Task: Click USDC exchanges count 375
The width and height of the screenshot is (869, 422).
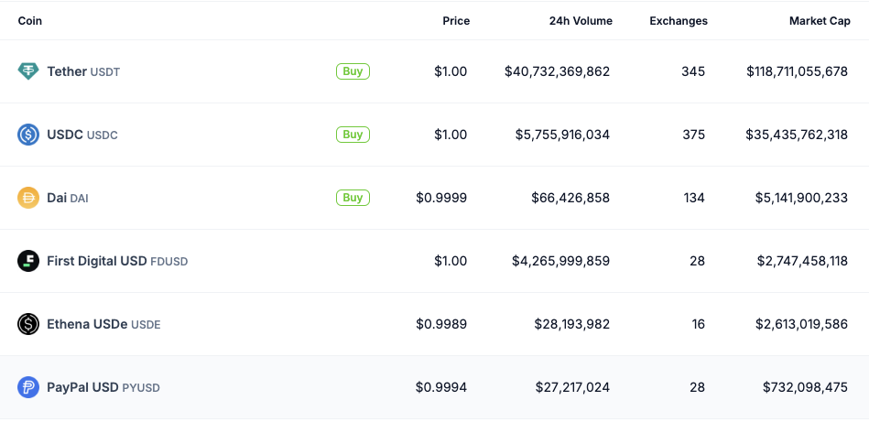Action: (x=693, y=135)
